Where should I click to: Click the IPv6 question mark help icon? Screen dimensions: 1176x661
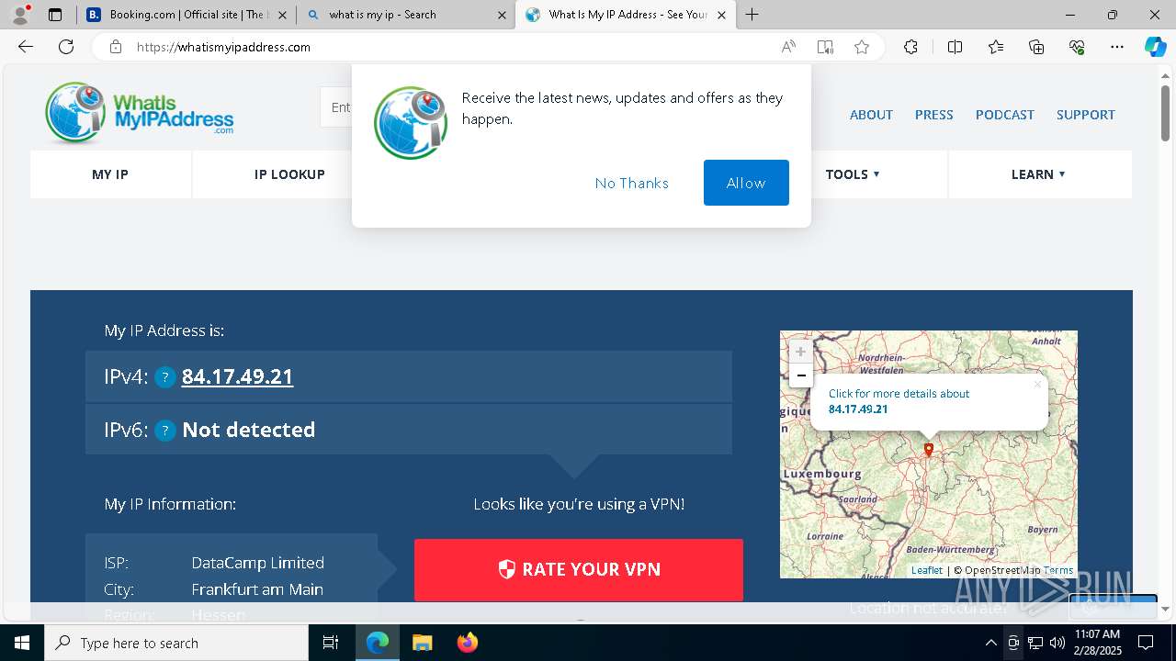coord(165,431)
